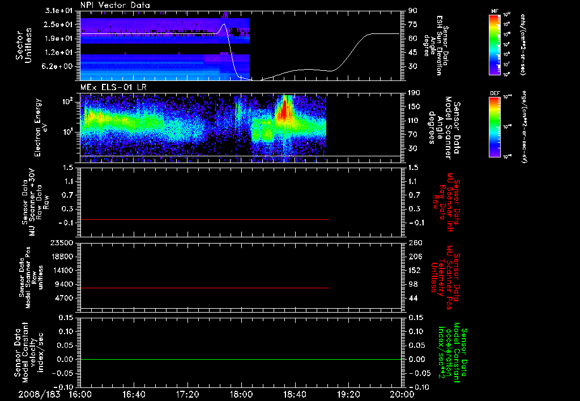Image resolution: width=580 pixels, height=401 pixels.
Task: Click the green "Model Constant acceleration" label
Action: [x=453, y=353]
